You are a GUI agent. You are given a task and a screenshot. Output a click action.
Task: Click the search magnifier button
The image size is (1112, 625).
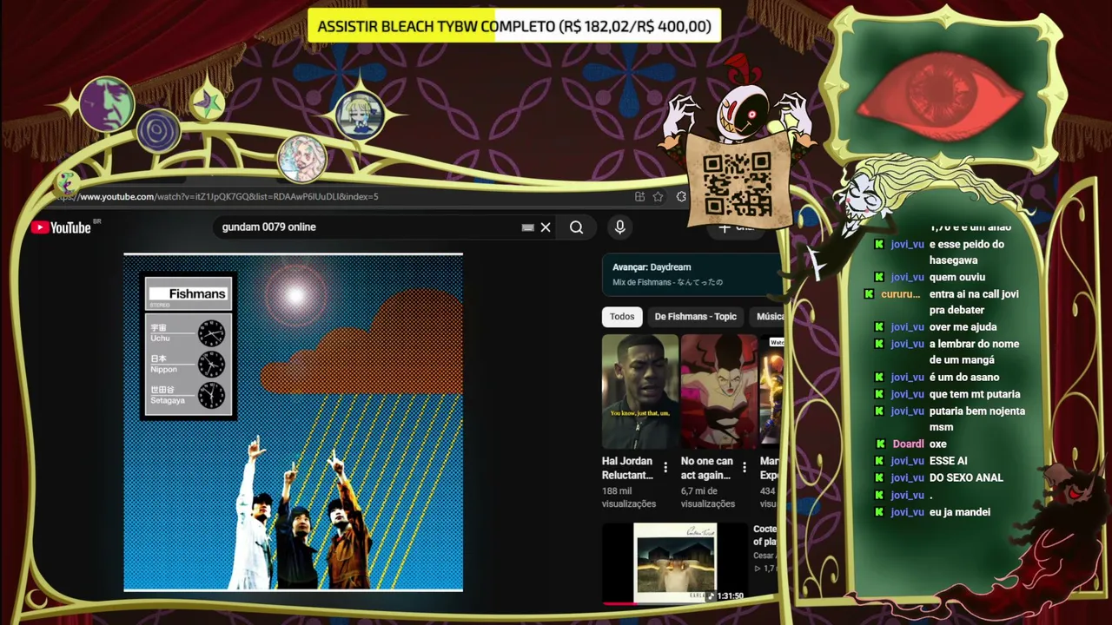(576, 227)
